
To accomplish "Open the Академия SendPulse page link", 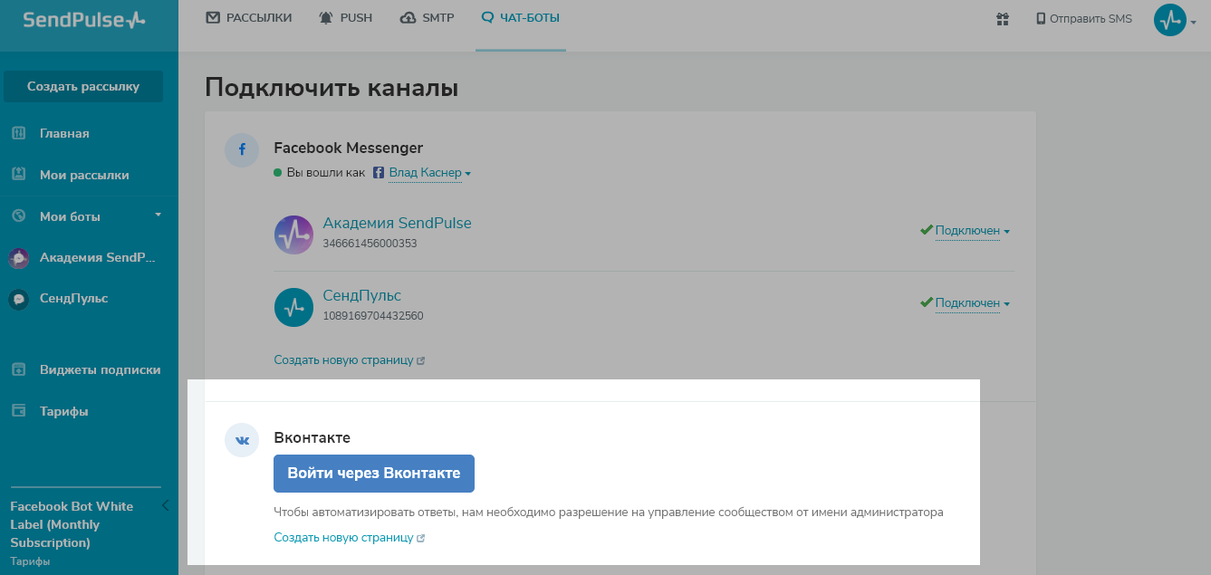I will [x=397, y=223].
